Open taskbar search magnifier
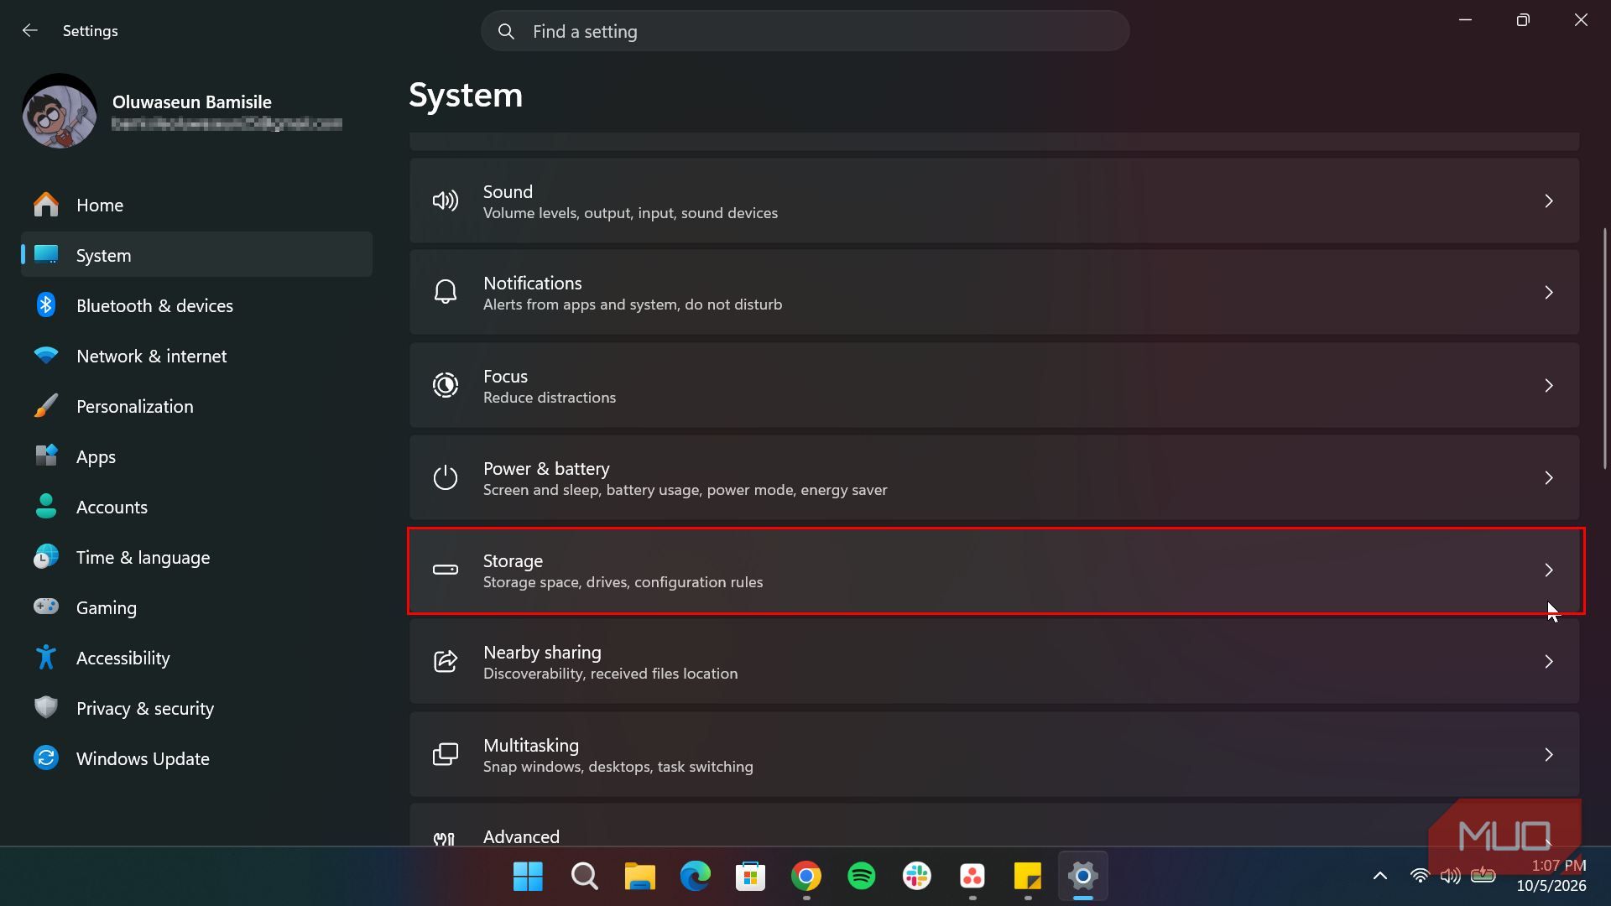 584,876
